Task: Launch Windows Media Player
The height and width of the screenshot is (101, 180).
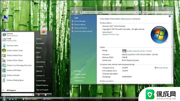Action: pyautogui.click(x=18, y=56)
